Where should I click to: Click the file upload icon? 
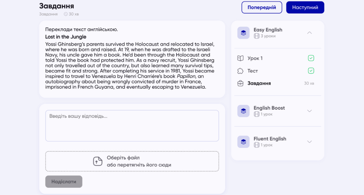tap(98, 161)
